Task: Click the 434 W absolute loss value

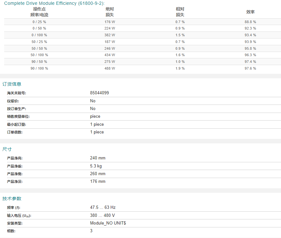Action: tap(110, 55)
